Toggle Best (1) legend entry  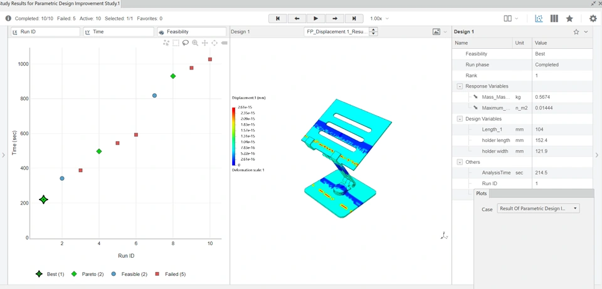pyautogui.click(x=50, y=274)
